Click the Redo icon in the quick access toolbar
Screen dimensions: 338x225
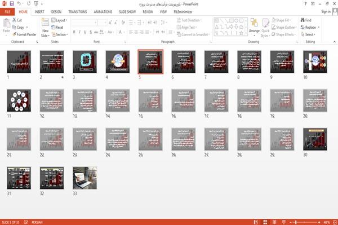pos(29,3)
